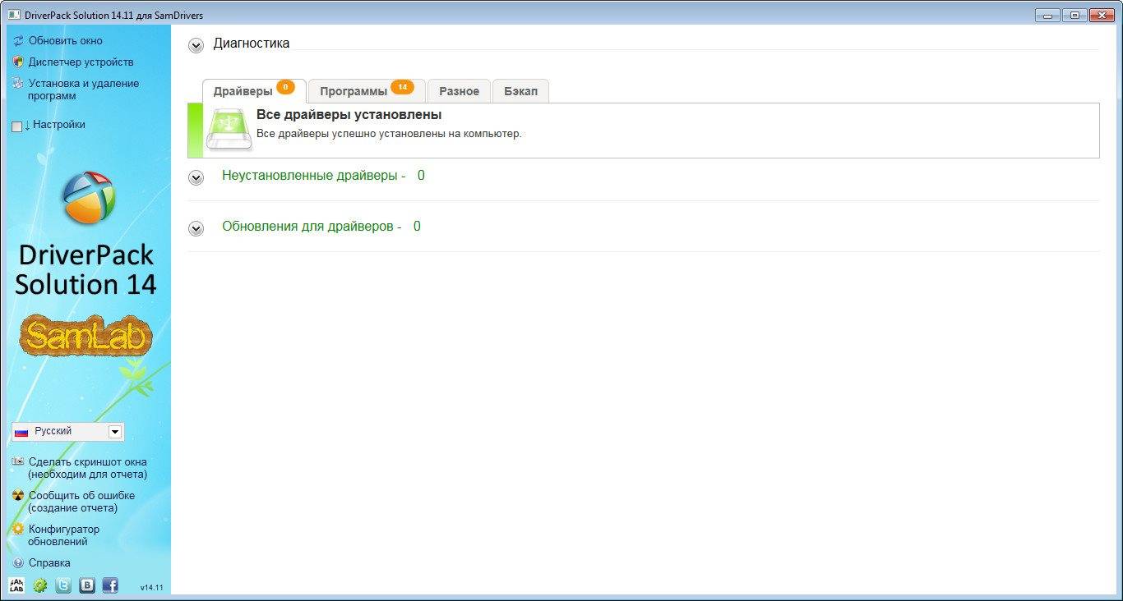
Task: Expand the Обновления для драйверов section arrow
Action: click(196, 228)
